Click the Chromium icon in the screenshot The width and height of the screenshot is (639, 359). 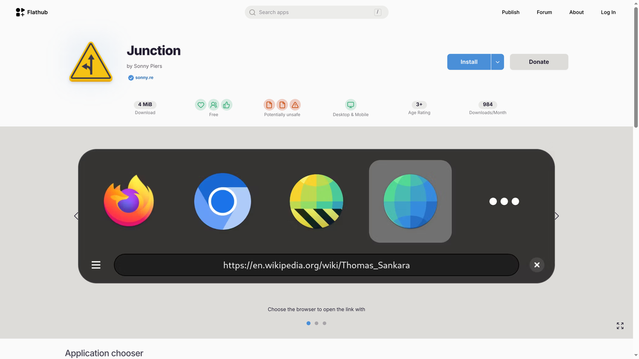[x=222, y=201]
